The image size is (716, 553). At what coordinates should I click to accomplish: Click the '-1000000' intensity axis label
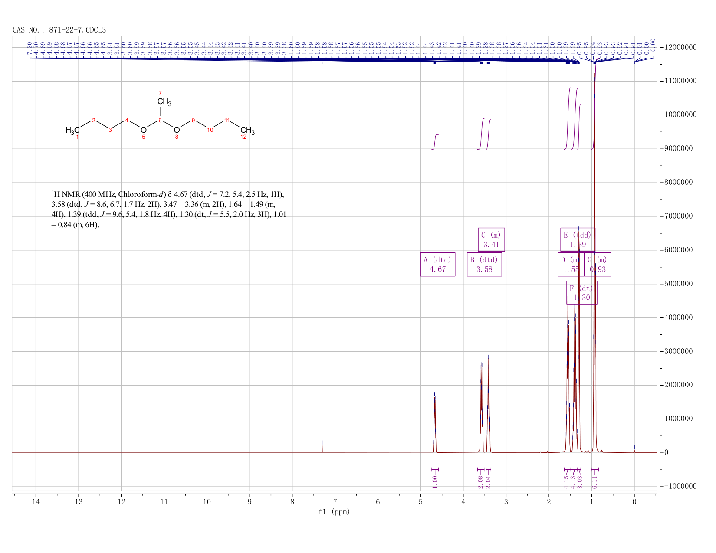(x=680, y=487)
